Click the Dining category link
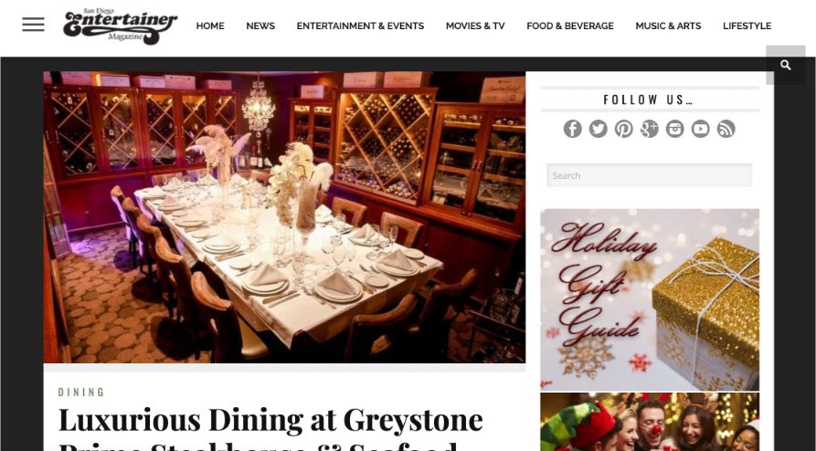Viewport: 816px width, 451px height. 81,393
